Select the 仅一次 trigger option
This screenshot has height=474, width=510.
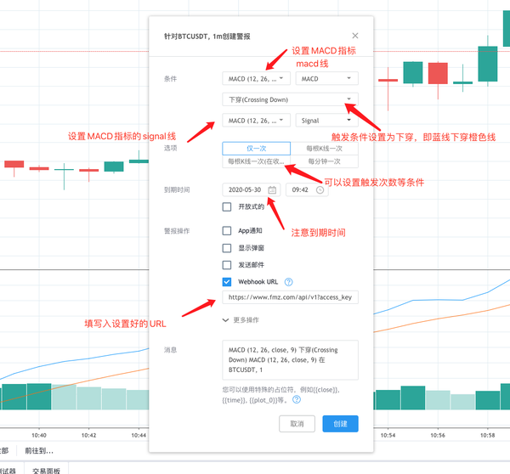[256, 148]
